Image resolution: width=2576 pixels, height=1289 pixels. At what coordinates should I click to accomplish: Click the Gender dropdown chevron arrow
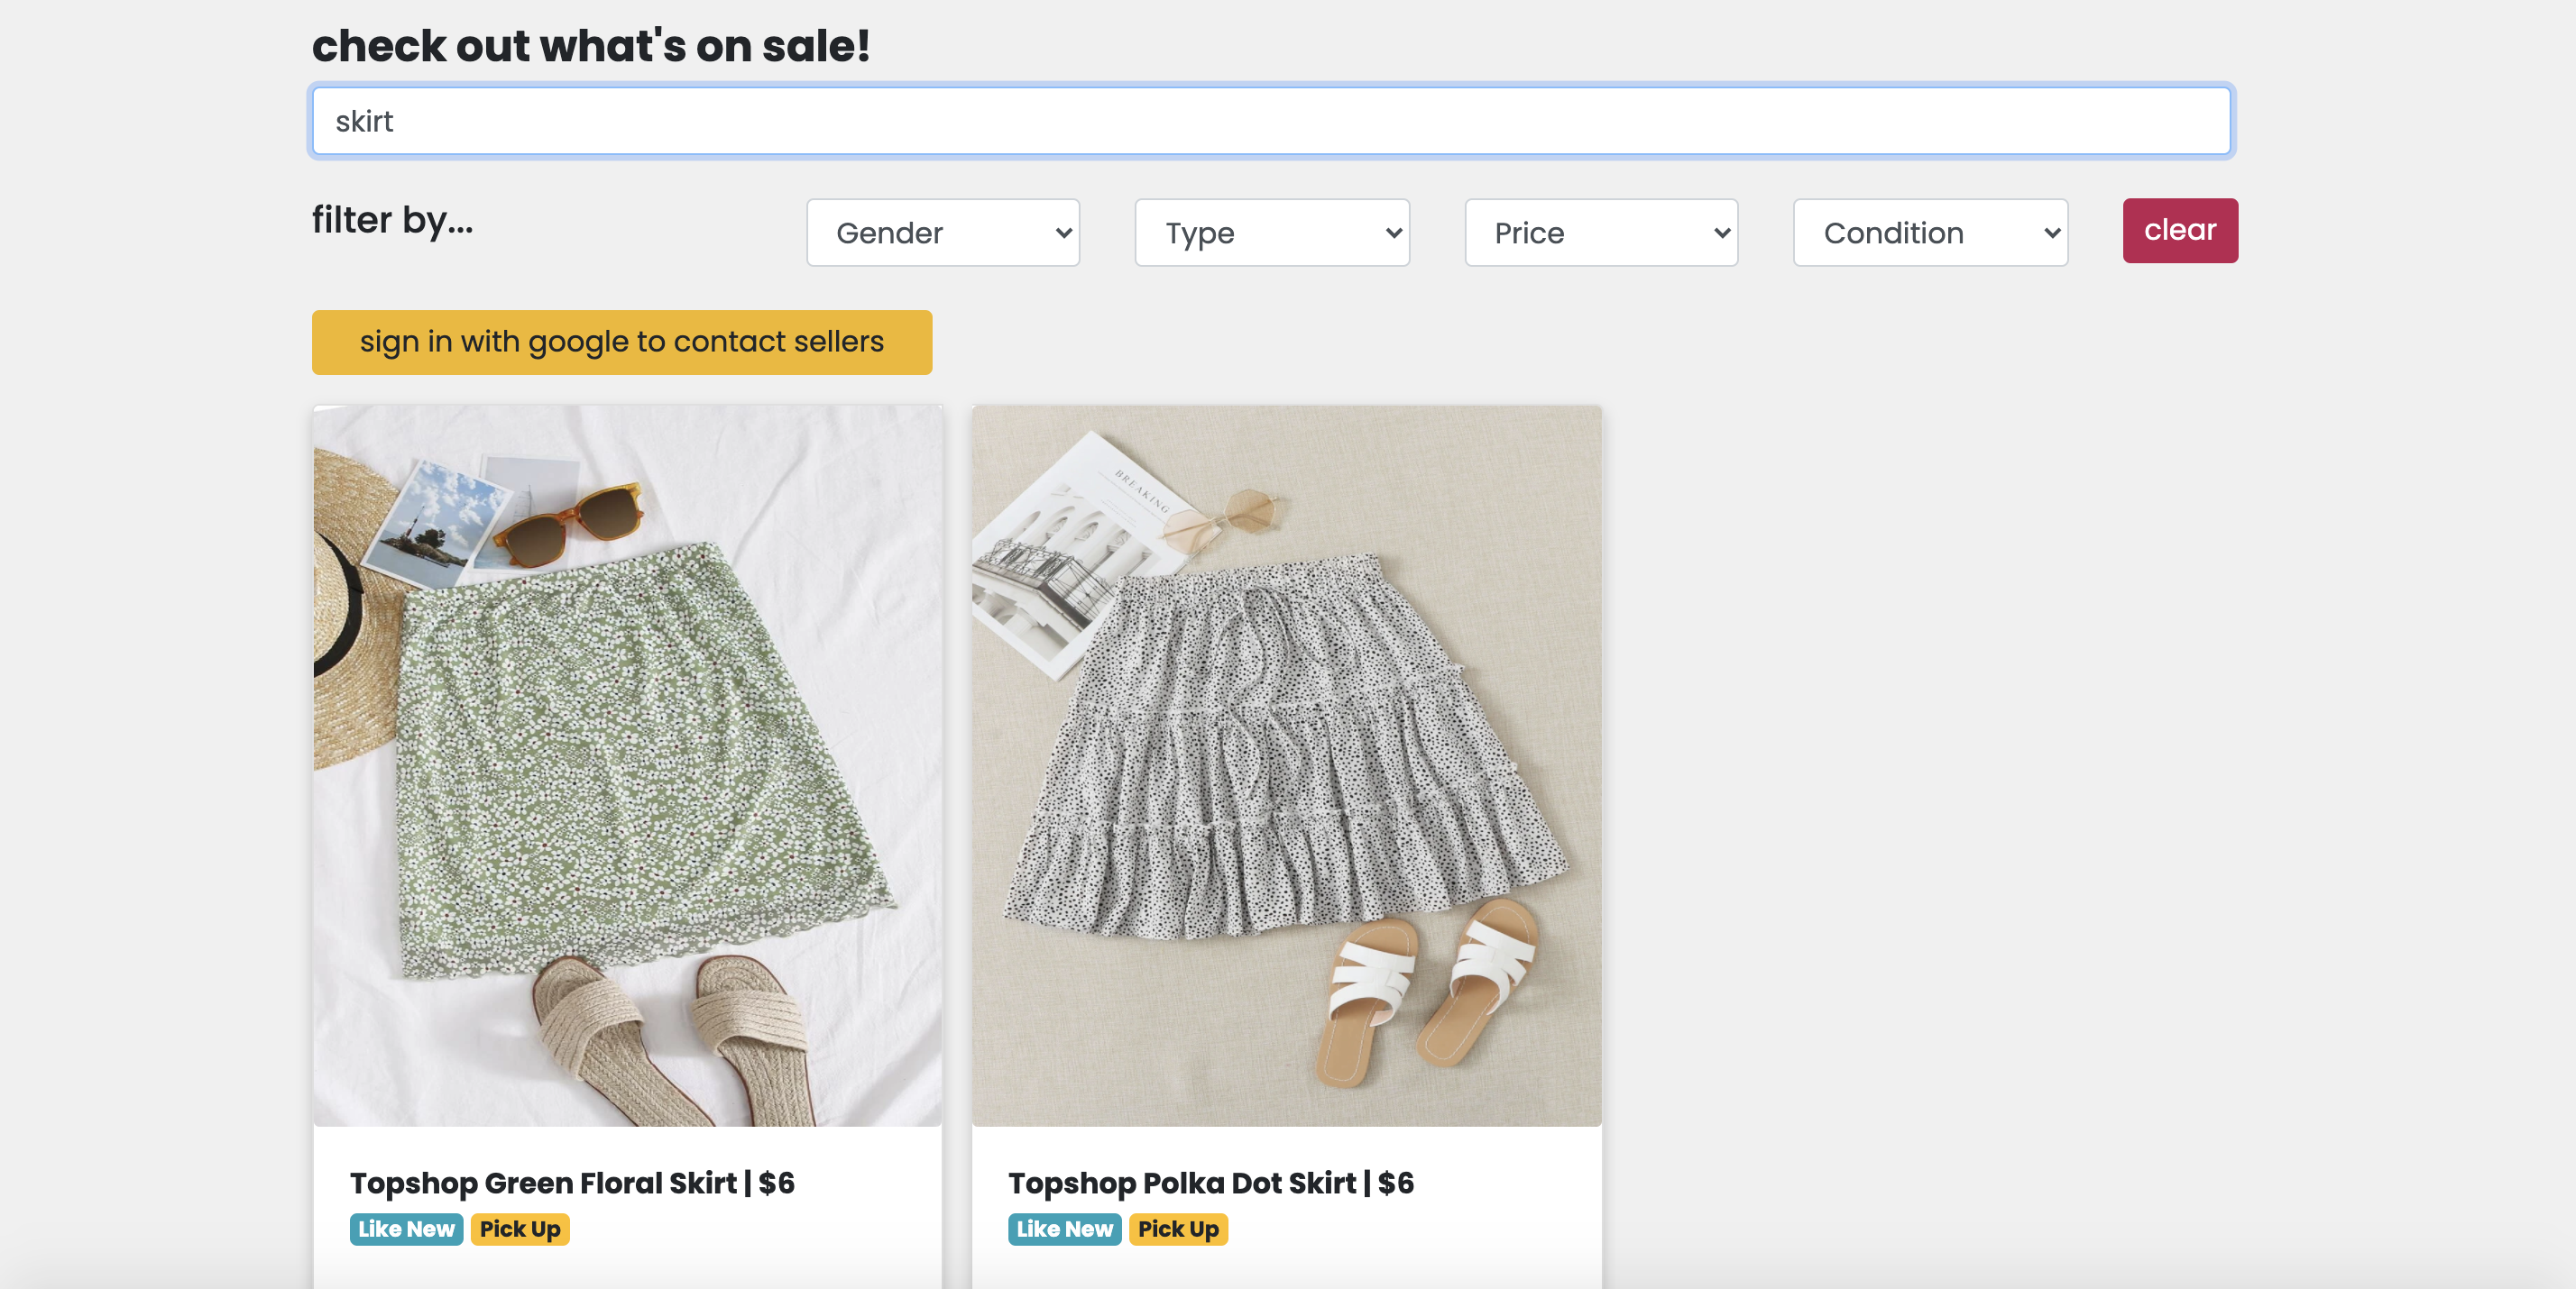pyautogui.click(x=1063, y=233)
